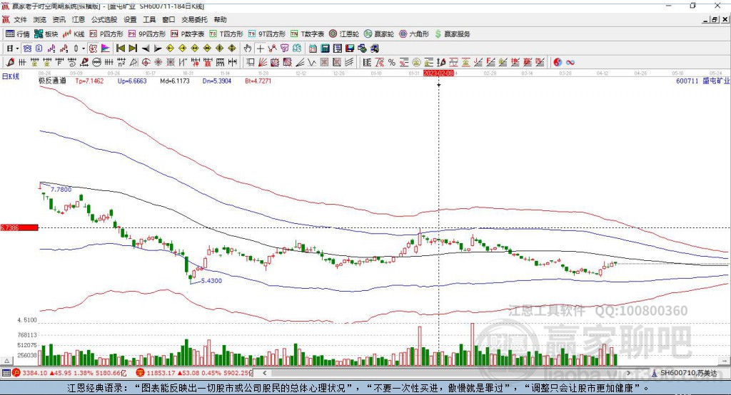Step chart right with black right arrow
The image size is (731, 395).
tap(158, 48)
